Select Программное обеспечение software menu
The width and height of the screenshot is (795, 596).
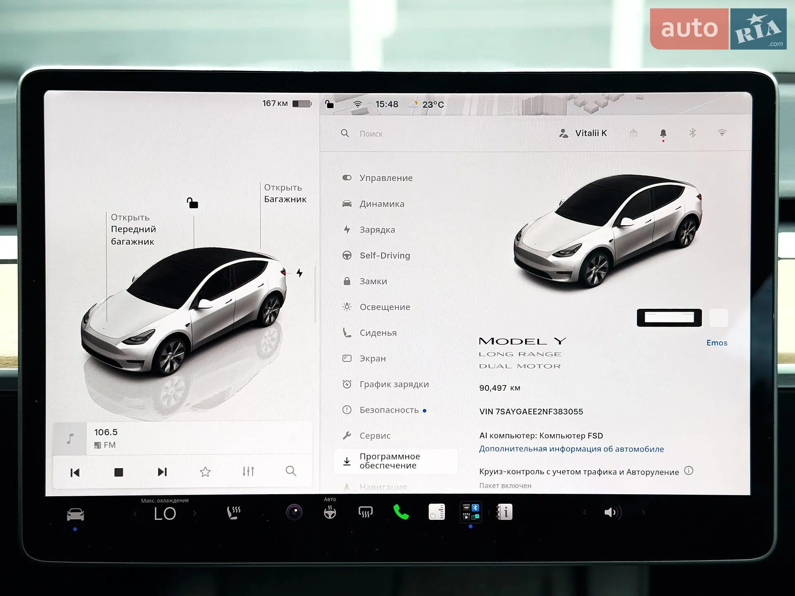coord(396,461)
